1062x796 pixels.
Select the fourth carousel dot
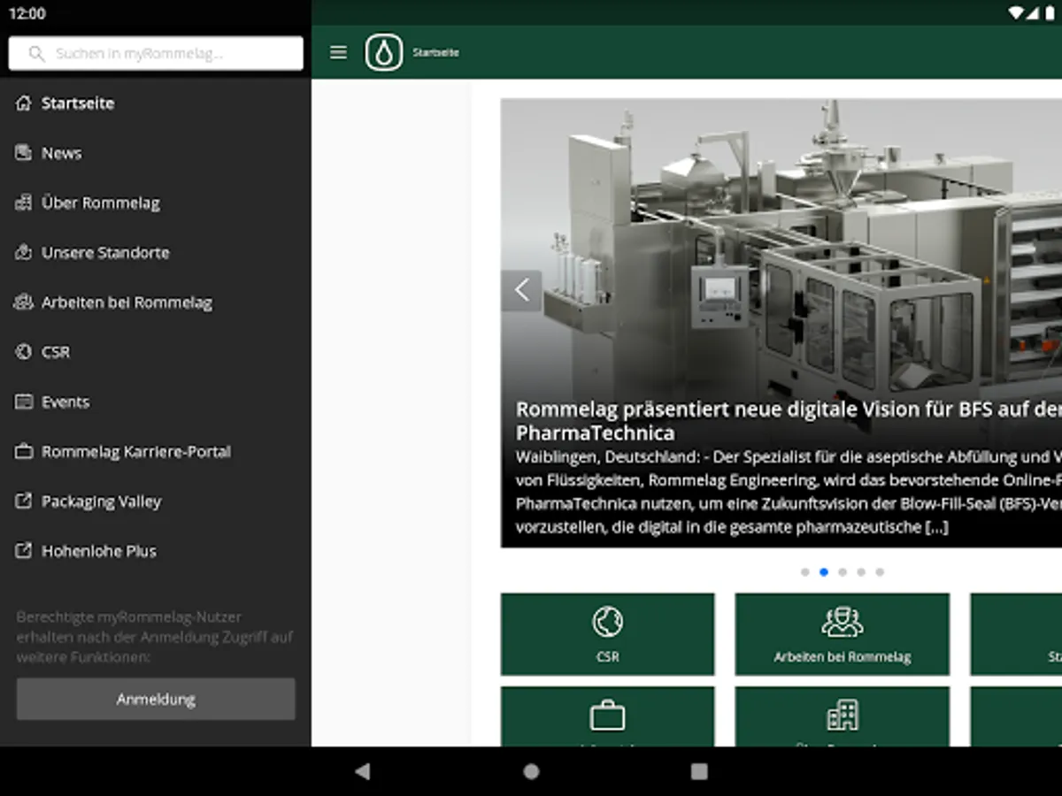[x=860, y=572]
